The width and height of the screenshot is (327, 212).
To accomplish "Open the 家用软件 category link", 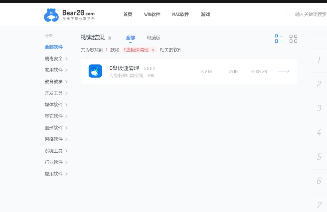I will [x=54, y=70].
